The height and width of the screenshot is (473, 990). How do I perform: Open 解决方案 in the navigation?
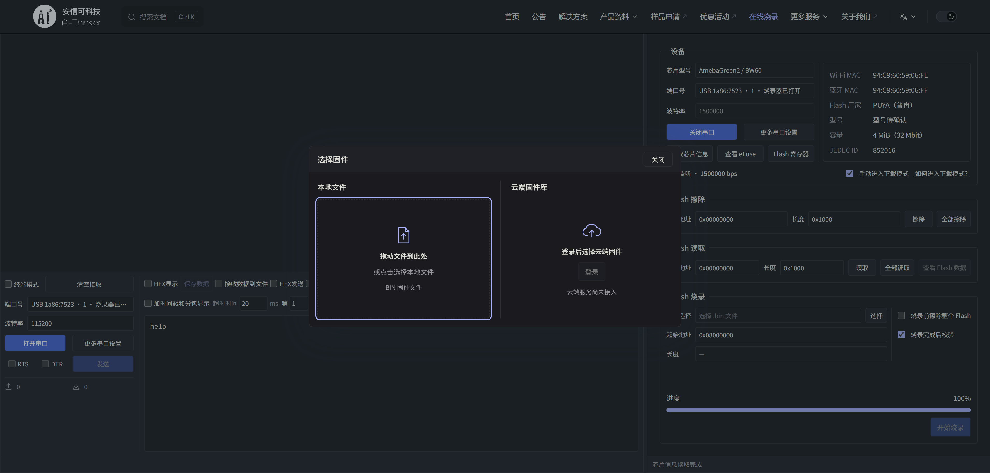click(x=573, y=17)
